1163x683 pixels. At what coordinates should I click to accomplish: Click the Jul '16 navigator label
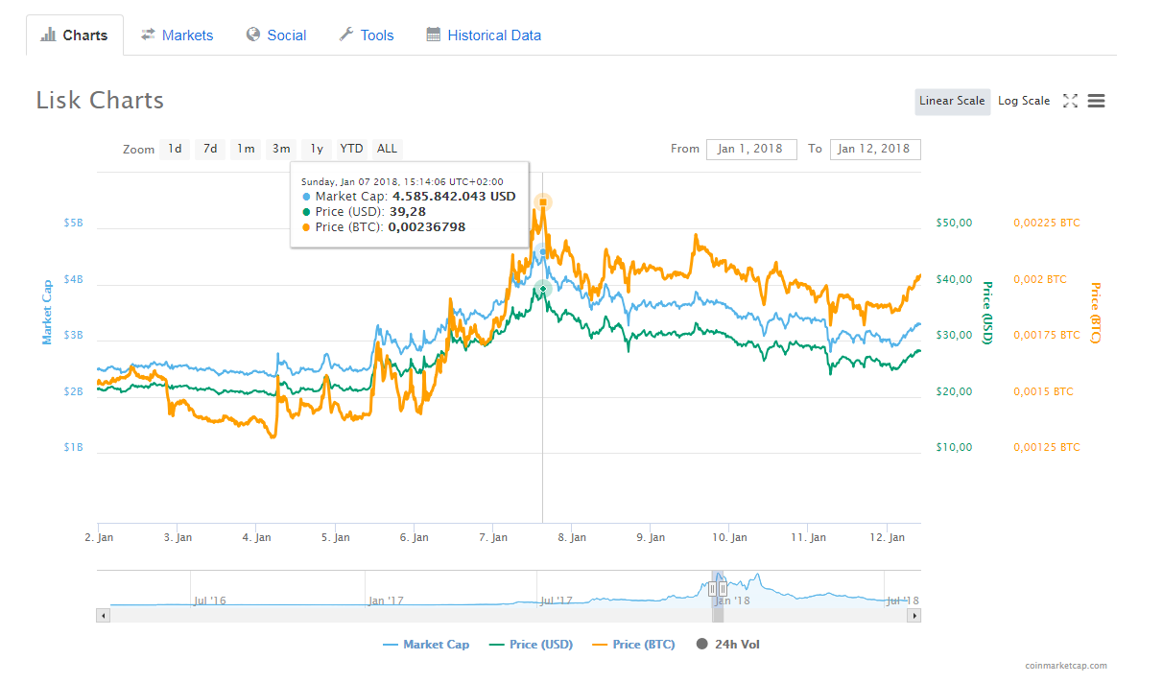(209, 601)
